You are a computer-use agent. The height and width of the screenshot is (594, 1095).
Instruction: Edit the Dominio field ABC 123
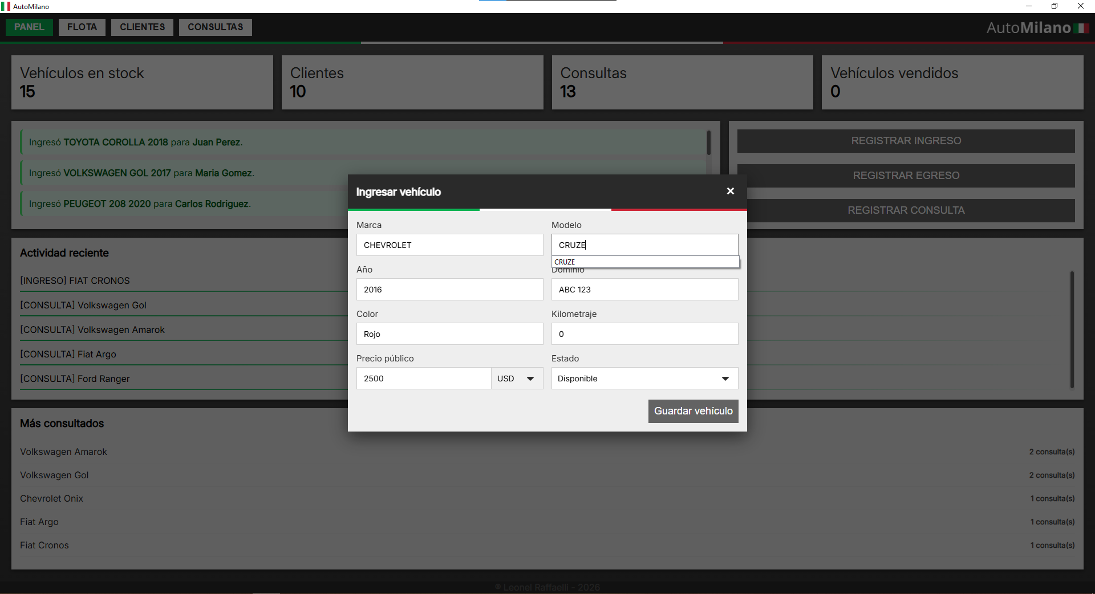[x=644, y=290]
